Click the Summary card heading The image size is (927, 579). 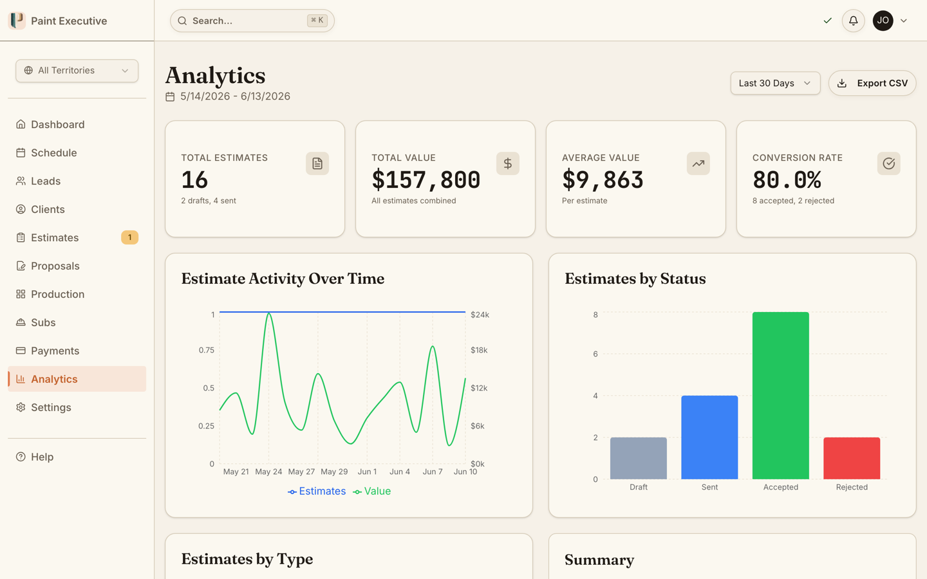point(599,560)
